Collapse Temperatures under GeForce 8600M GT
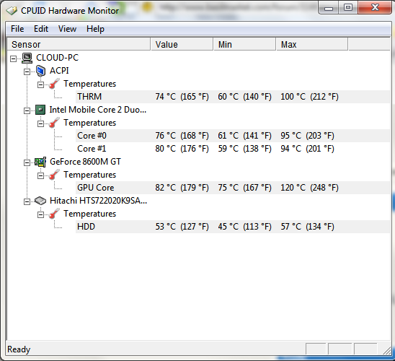This screenshot has width=395, height=361. 40,175
